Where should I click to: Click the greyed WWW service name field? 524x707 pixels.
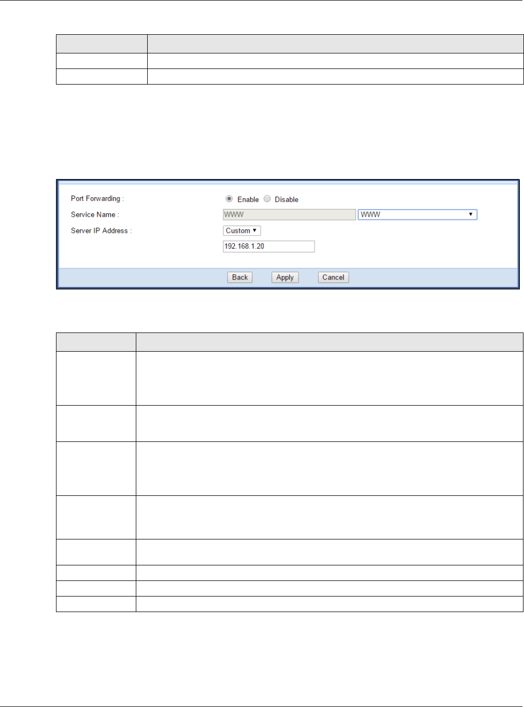289,214
